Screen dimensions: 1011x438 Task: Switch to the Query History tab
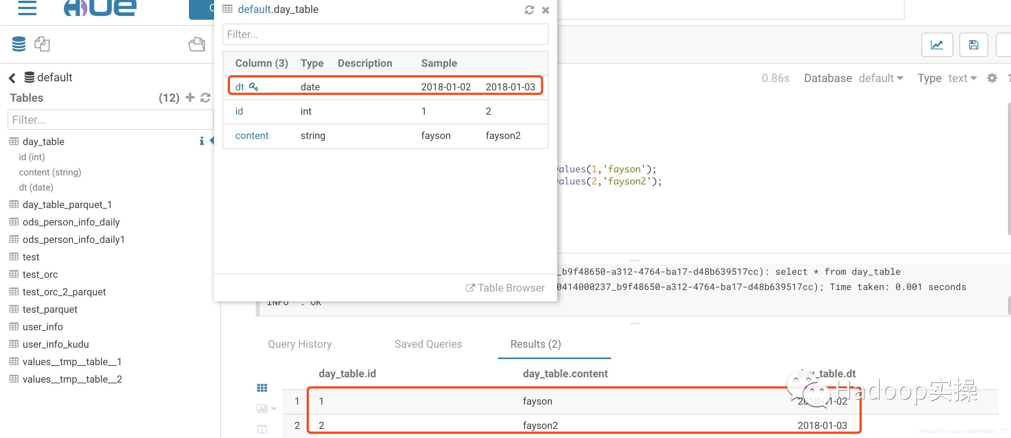pos(299,344)
